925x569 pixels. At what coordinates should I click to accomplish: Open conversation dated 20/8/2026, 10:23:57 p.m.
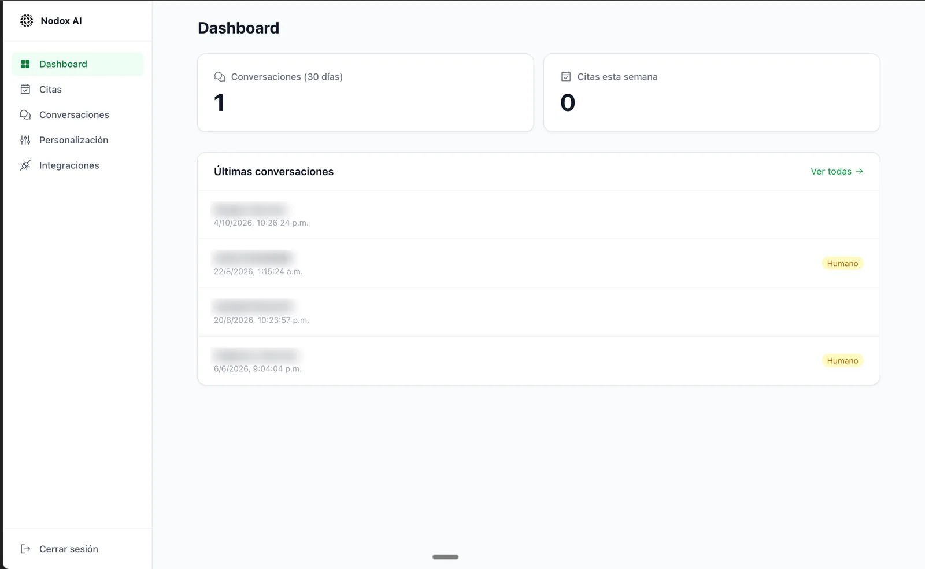coord(538,312)
